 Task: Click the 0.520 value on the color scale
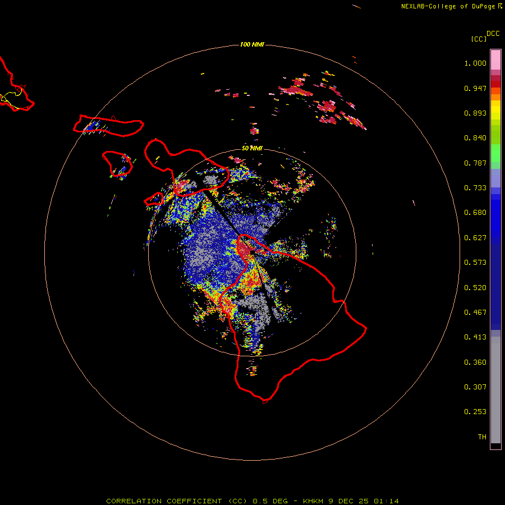[x=475, y=288]
